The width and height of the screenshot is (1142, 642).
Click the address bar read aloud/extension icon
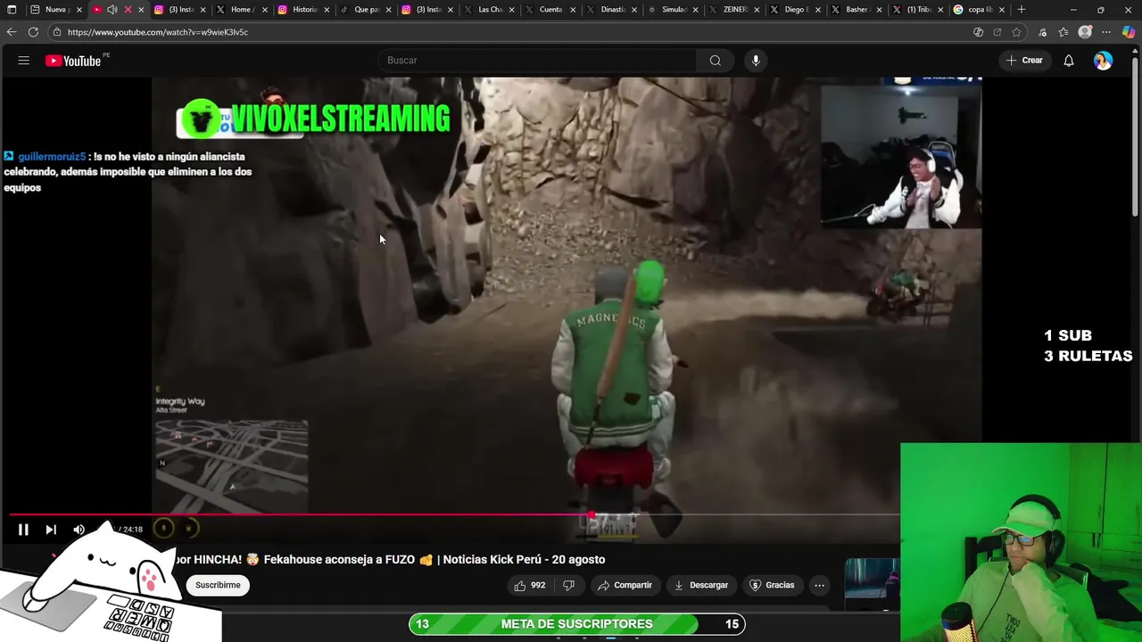(978, 32)
